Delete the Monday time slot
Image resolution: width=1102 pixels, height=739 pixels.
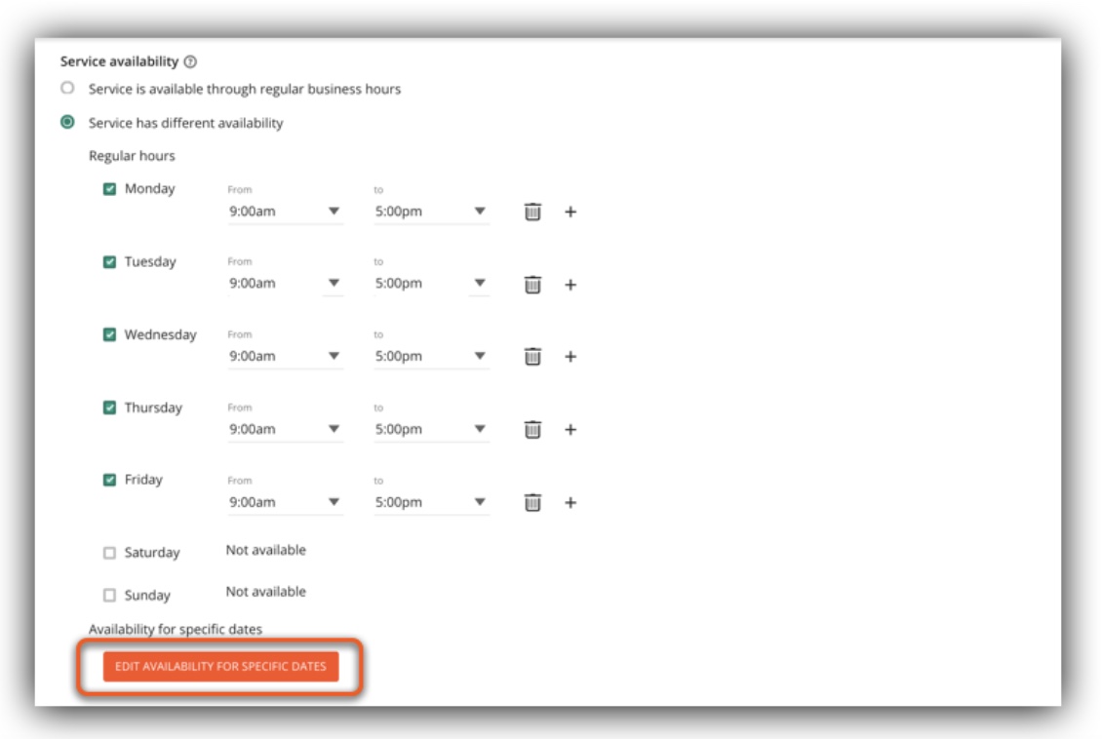(x=532, y=212)
